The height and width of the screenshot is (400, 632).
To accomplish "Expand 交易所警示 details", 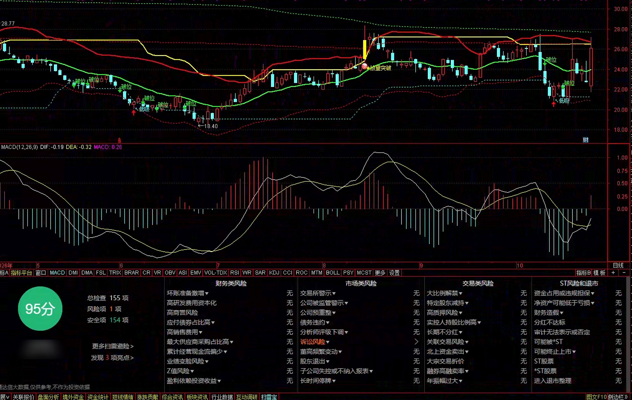I will [318, 293].
